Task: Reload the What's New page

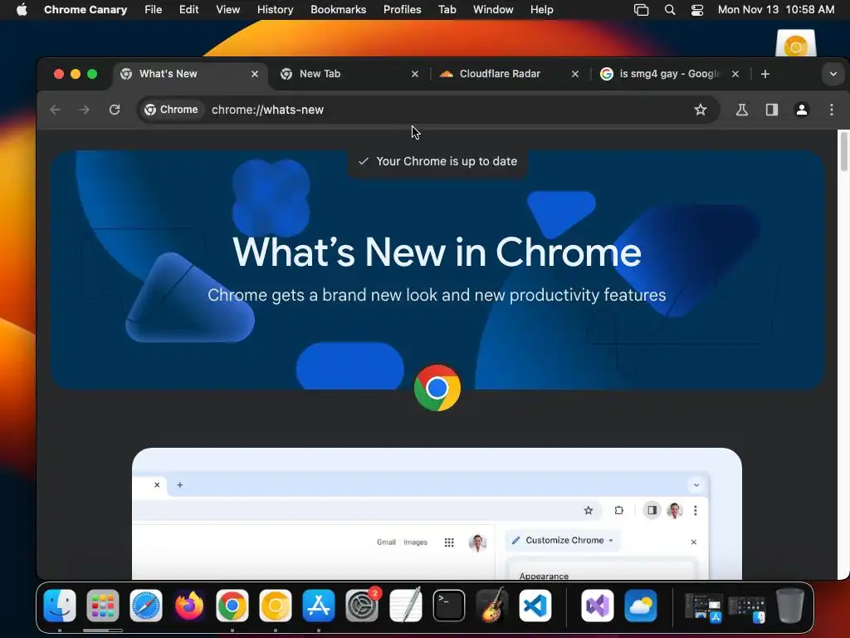Action: (115, 110)
